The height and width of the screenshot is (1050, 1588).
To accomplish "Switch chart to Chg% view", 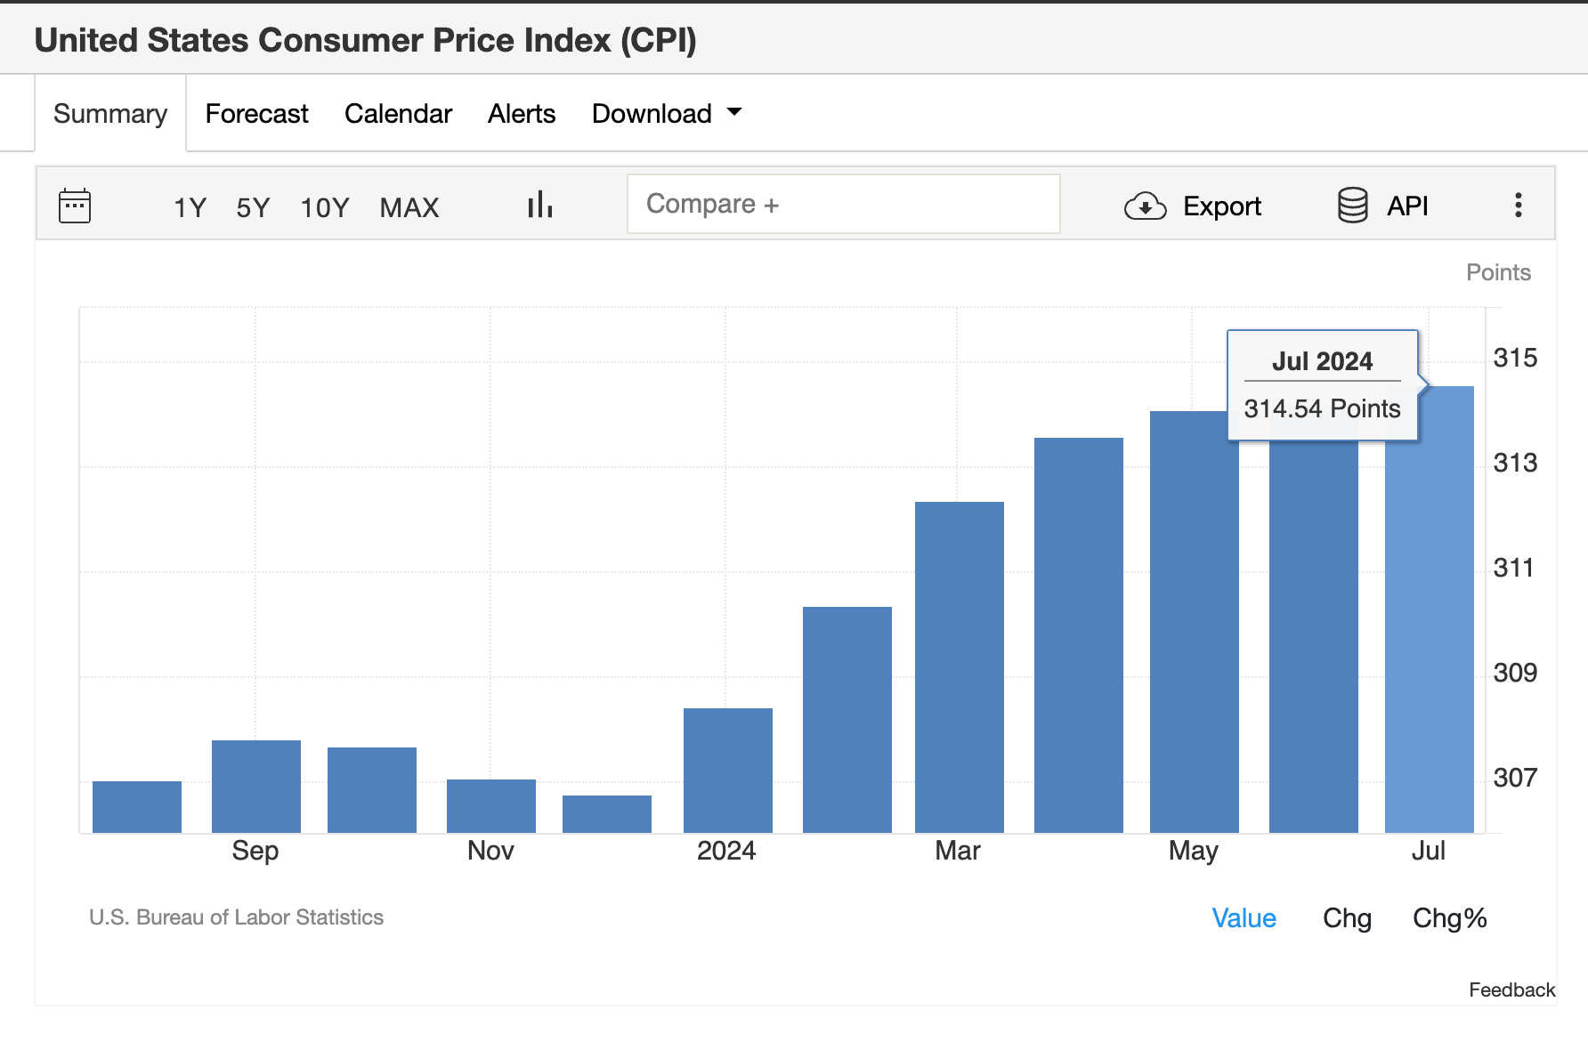I will (x=1449, y=918).
